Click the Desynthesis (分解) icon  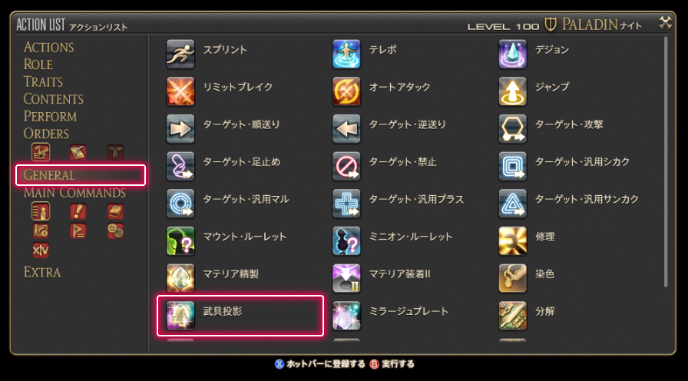512,316
